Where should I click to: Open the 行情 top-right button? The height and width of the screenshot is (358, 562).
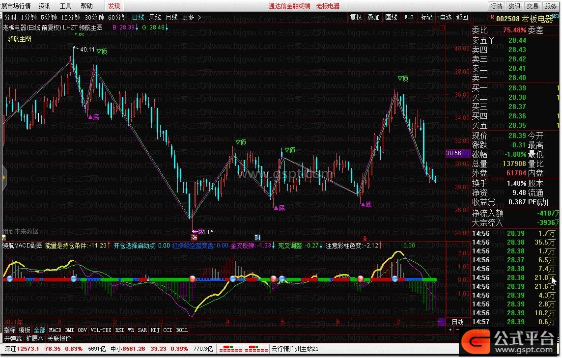point(496,6)
